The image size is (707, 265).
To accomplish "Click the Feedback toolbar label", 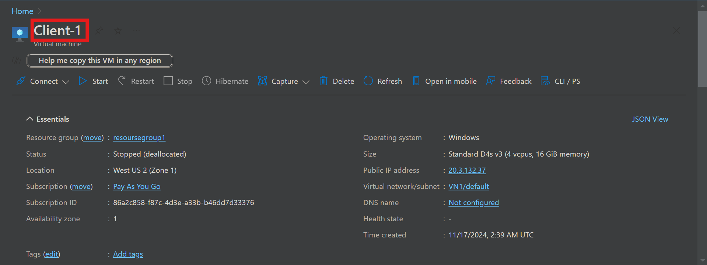I will pos(516,81).
